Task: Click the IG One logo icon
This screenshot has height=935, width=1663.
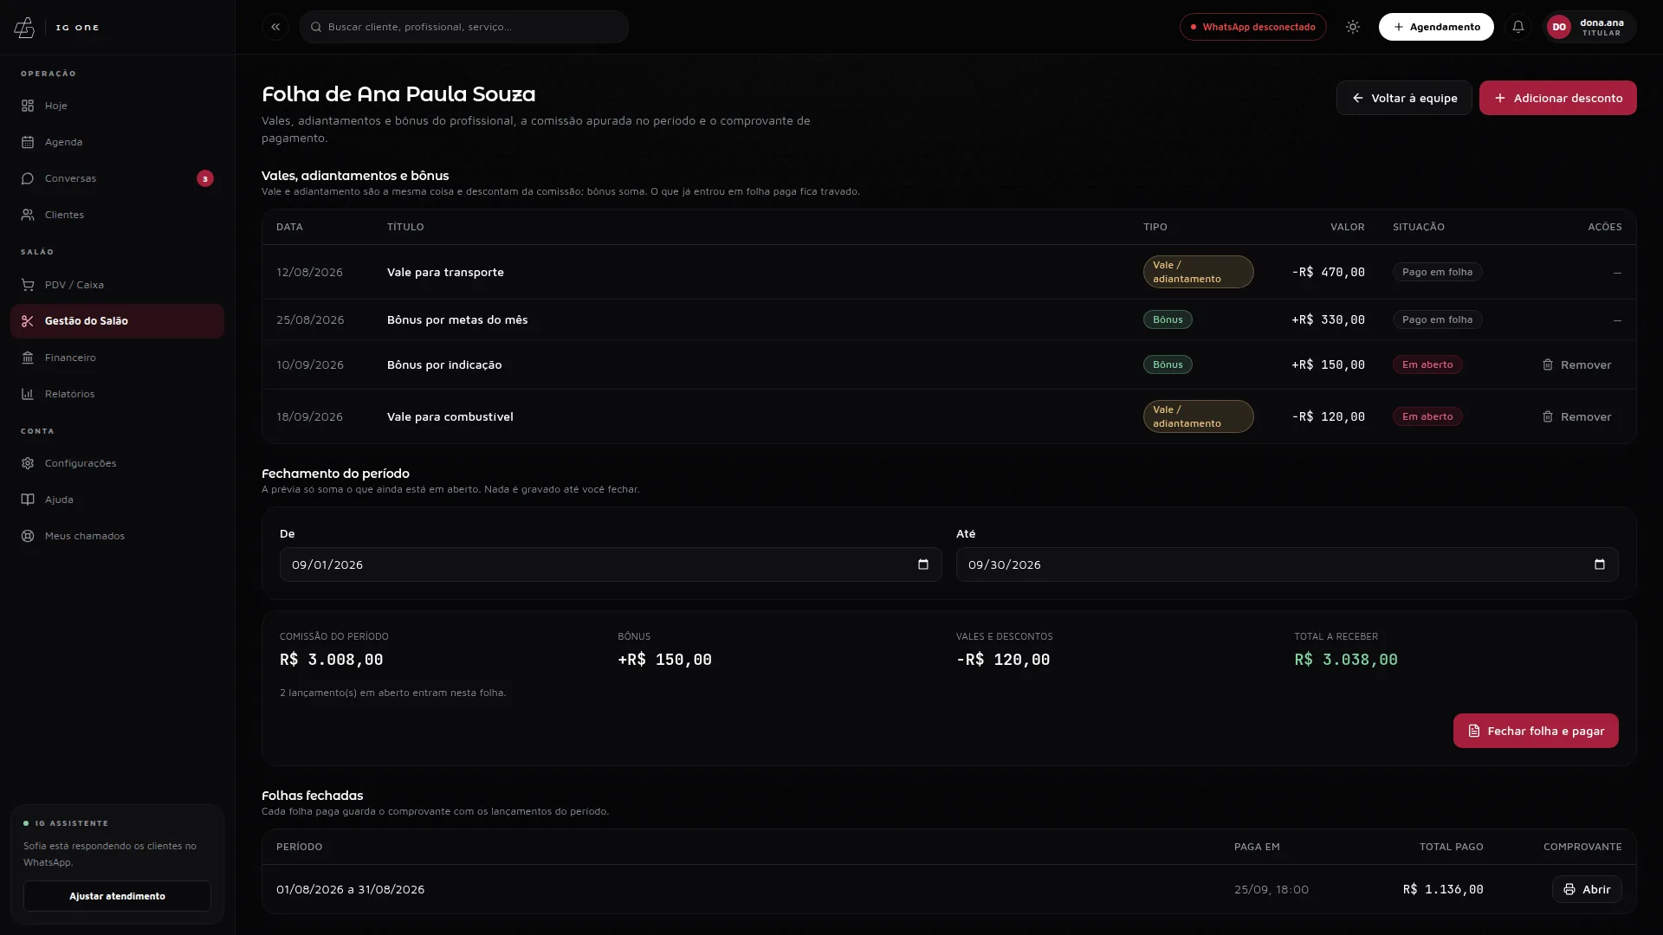Action: coord(24,28)
